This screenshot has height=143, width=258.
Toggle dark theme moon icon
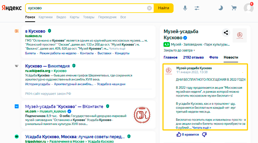(221, 8)
